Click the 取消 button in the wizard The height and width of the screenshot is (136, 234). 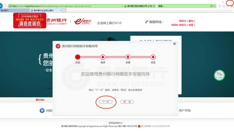coord(127,102)
